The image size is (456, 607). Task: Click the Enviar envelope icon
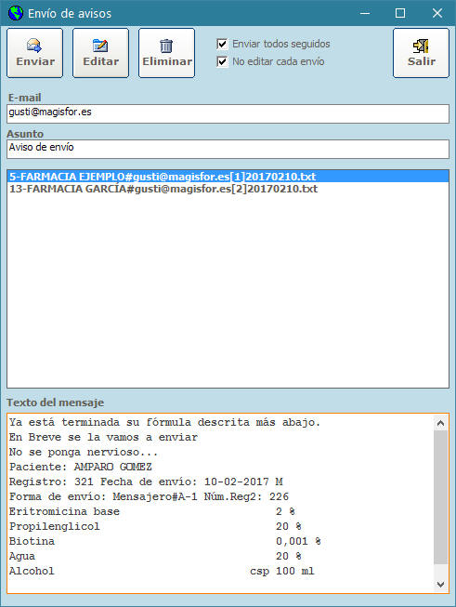(34, 46)
